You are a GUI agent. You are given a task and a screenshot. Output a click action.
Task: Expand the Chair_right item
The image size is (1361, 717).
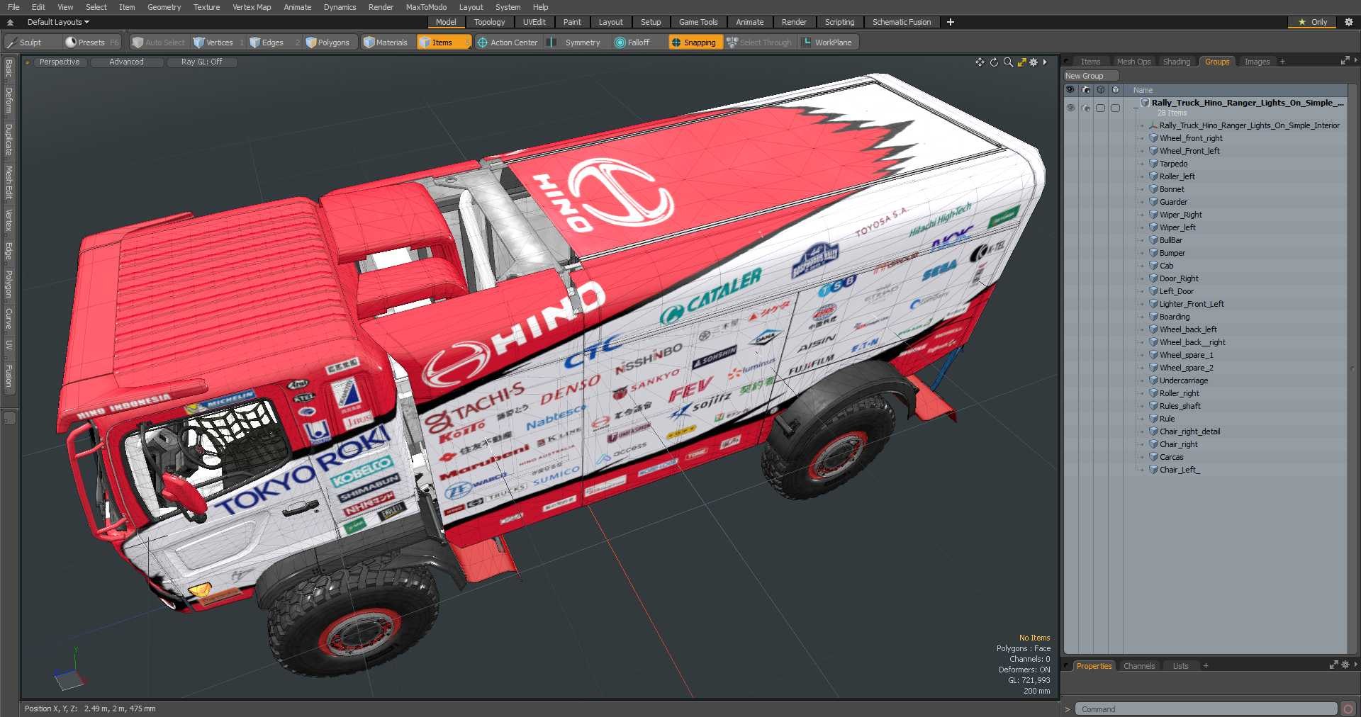point(1142,445)
